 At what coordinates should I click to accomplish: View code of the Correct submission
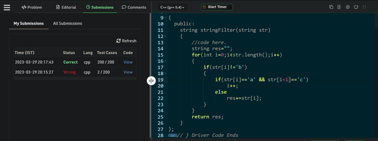click(x=128, y=62)
